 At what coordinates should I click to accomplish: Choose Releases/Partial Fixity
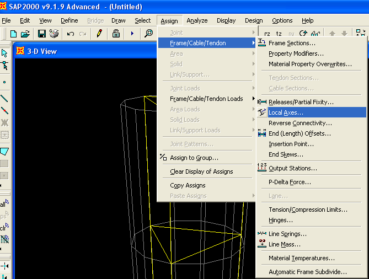click(312, 102)
